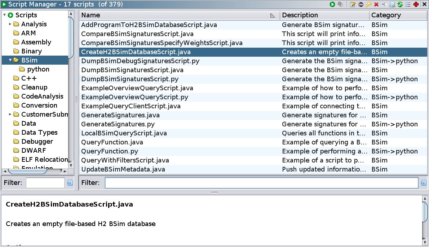Edit script in Eclipse
This screenshot has height=247, width=429.
[x=361, y=4]
